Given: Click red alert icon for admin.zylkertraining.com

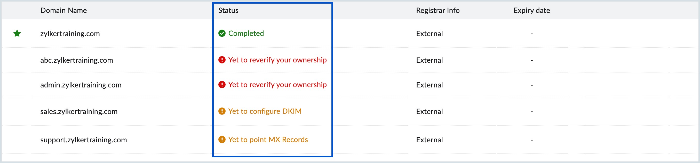Looking at the screenshot, I should click(x=222, y=85).
